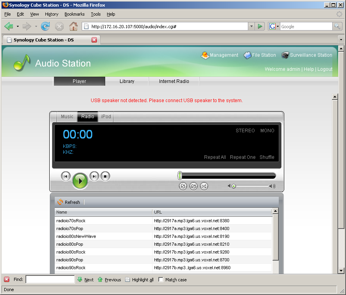
Task: Click the Logout link
Action: 325,69
